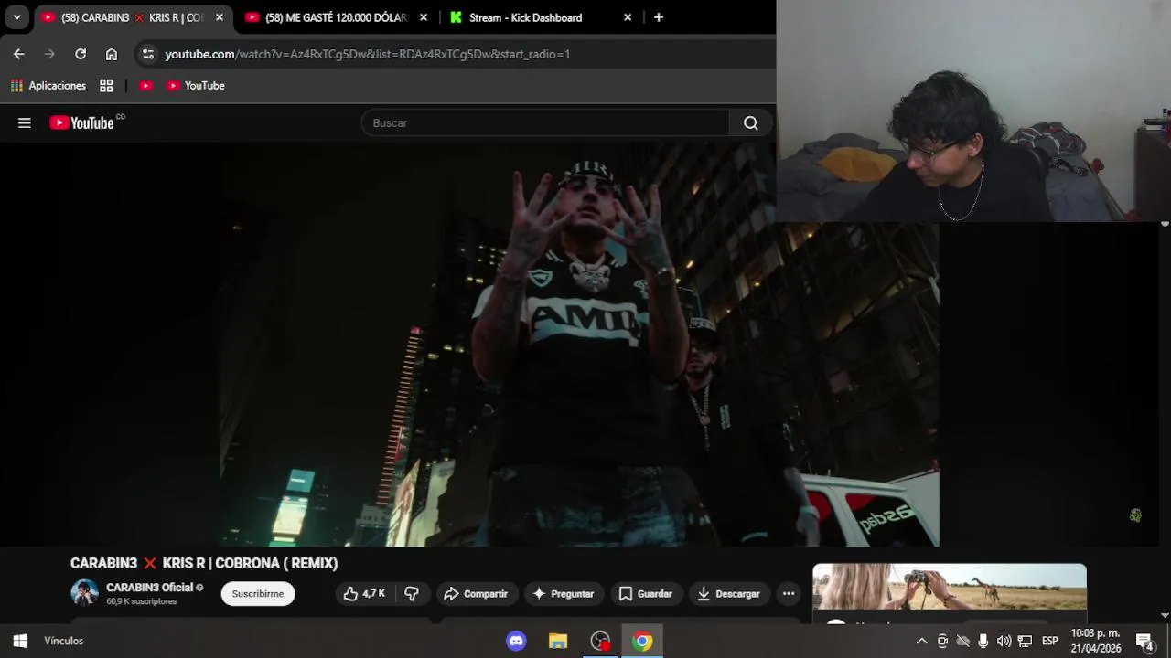Image resolution: width=1171 pixels, height=658 pixels.
Task: Download the video with Descargar
Action: 728,593
